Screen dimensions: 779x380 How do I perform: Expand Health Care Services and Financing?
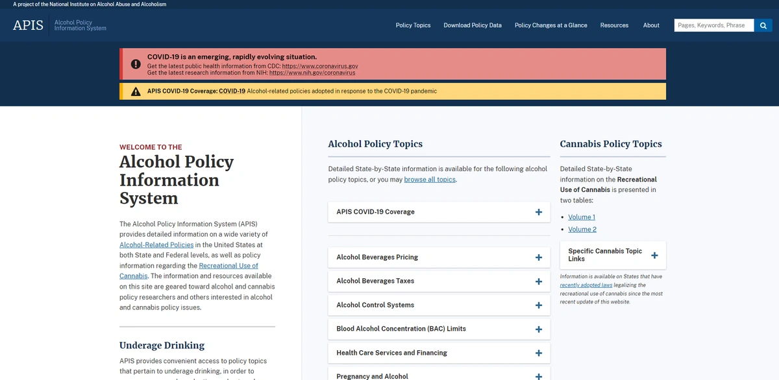[x=439, y=353]
